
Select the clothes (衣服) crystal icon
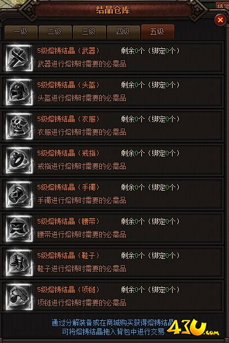point(19,126)
